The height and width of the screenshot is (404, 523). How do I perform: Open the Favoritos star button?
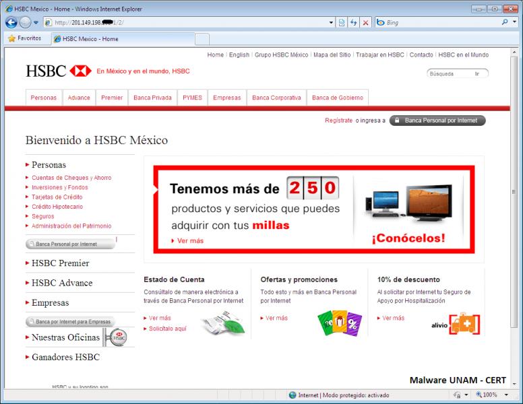pyautogui.click(x=25, y=38)
